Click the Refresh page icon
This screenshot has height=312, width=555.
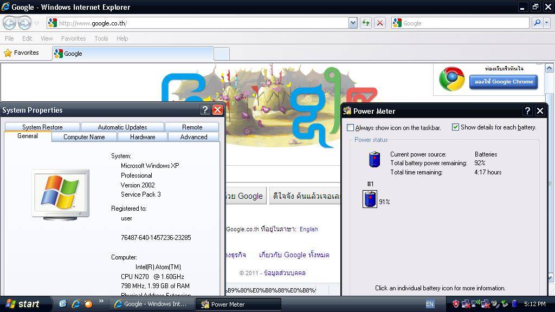366,23
